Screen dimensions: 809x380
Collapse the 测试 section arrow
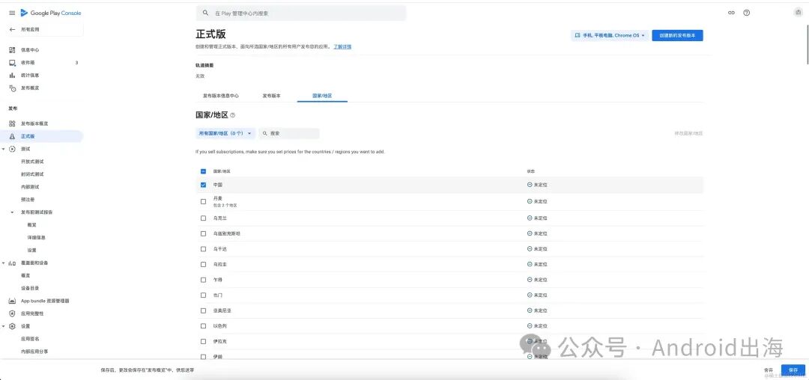(4, 149)
